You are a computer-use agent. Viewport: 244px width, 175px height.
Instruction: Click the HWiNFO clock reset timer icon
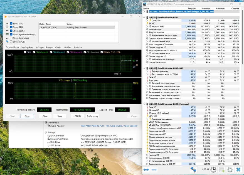click(x=213, y=169)
